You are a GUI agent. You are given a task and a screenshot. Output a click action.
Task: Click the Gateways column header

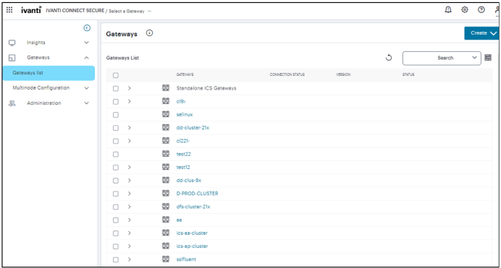[x=185, y=74]
